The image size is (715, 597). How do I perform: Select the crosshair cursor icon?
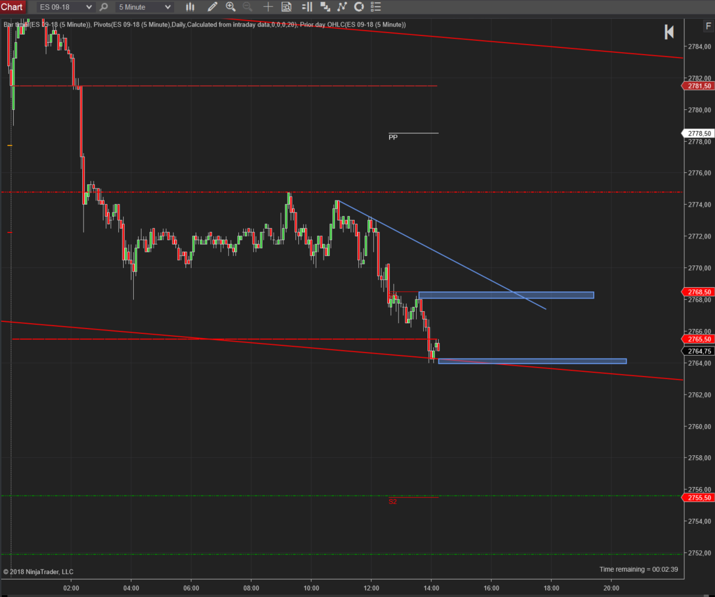point(268,7)
